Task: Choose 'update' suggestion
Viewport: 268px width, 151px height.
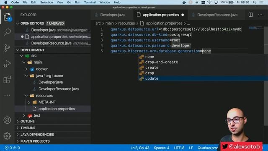Action: tap(203, 78)
